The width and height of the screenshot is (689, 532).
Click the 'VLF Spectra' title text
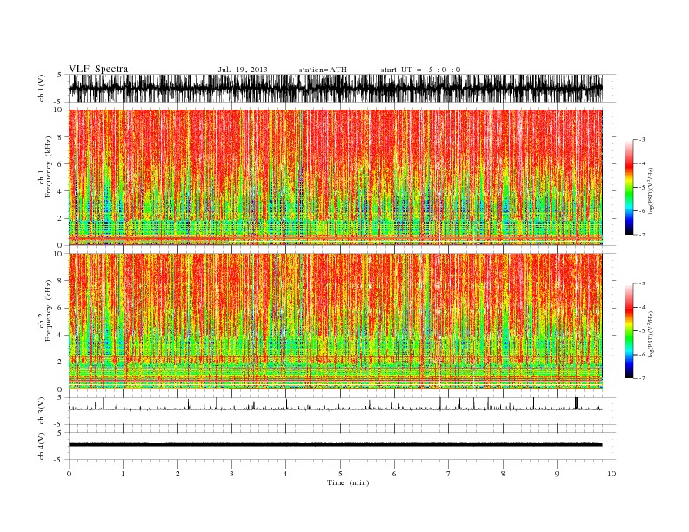(x=98, y=69)
